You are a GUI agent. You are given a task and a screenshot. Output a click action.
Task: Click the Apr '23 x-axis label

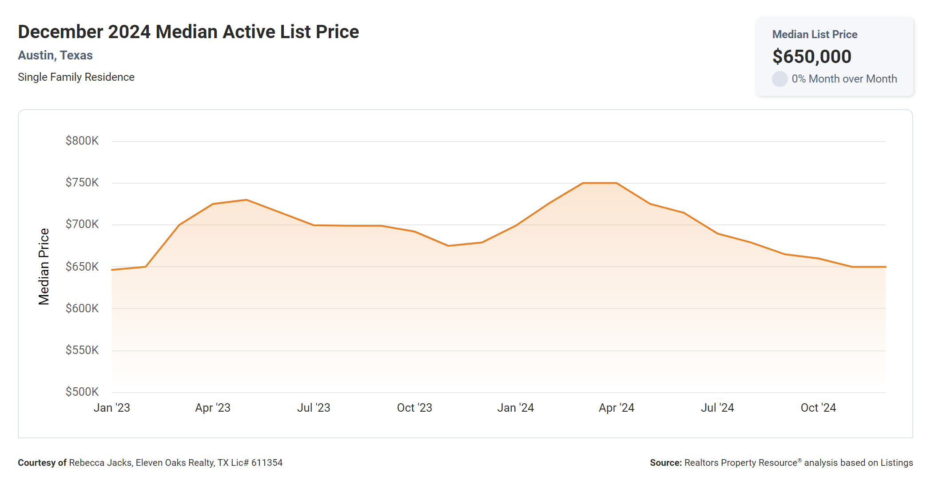pos(213,408)
